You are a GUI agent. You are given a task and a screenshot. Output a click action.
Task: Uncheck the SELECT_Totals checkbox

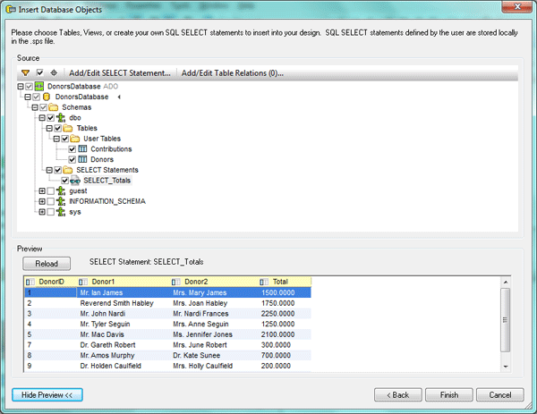64,181
